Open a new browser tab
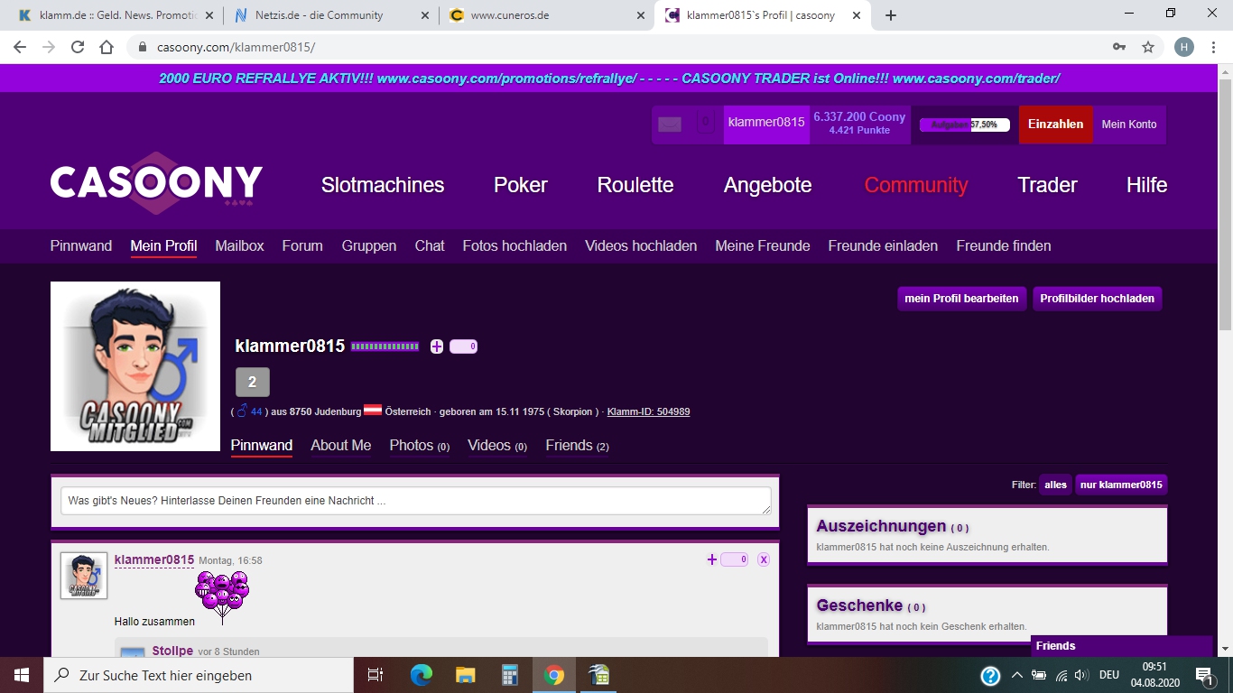This screenshot has width=1233, height=693. pos(891,15)
